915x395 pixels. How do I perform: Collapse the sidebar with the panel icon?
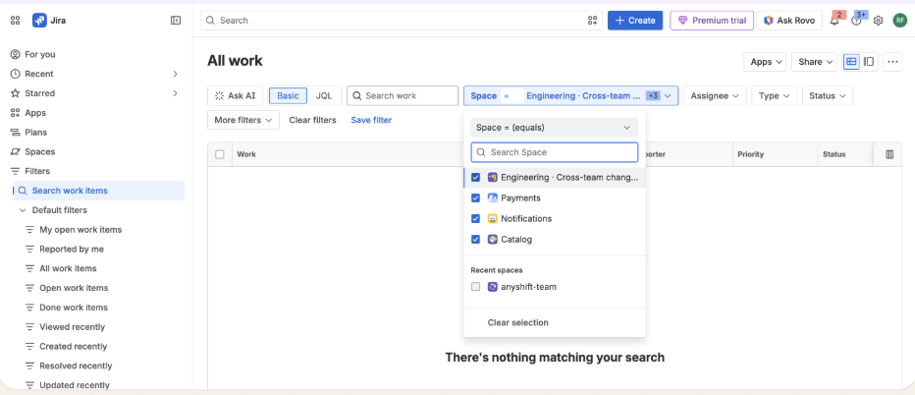coord(176,21)
